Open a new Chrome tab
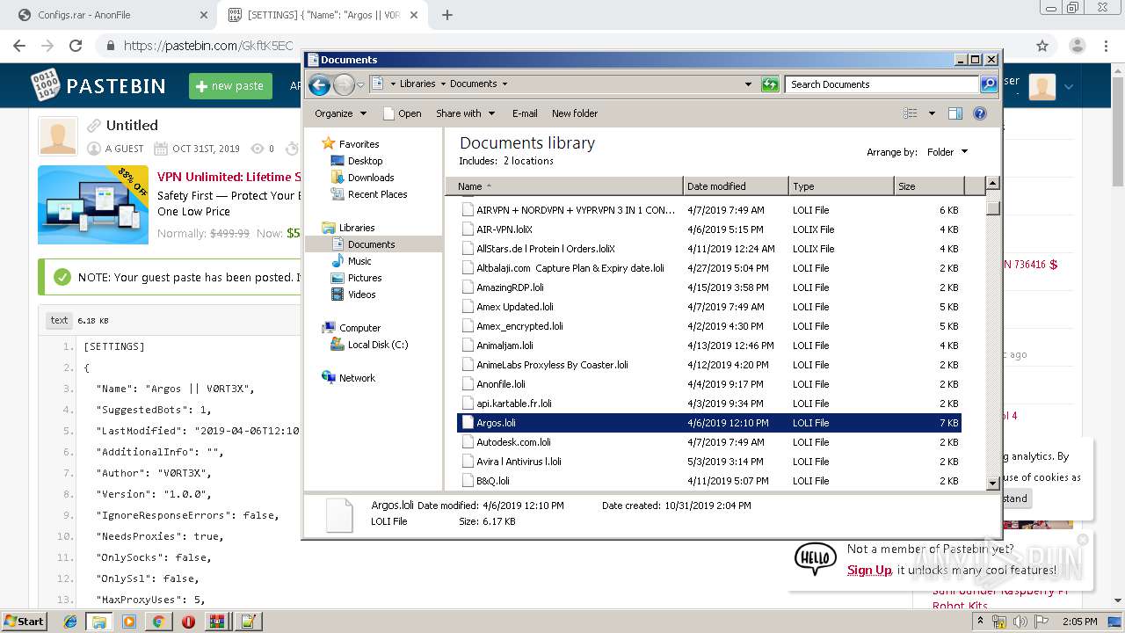Image resolution: width=1125 pixels, height=633 pixels. (x=447, y=15)
